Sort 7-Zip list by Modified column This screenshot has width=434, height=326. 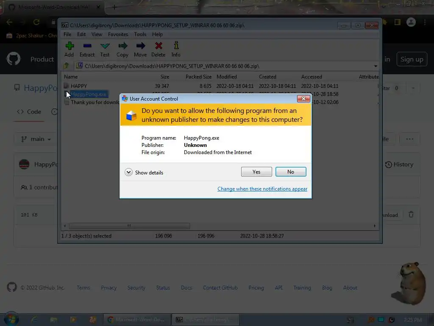(226, 77)
